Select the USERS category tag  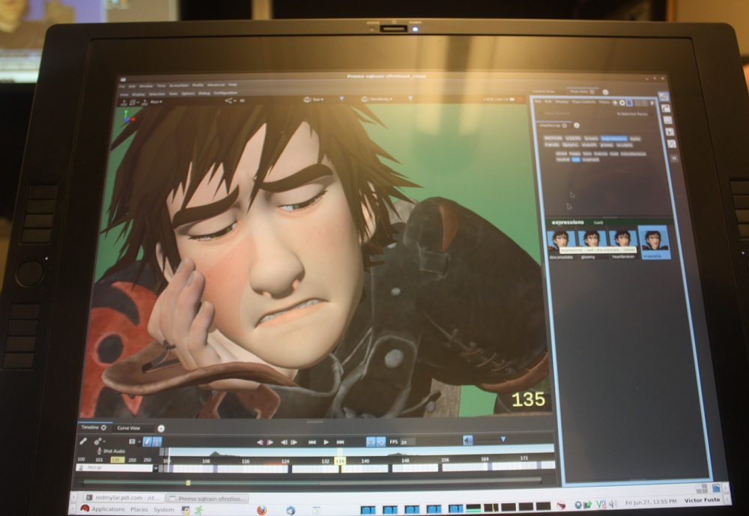(x=573, y=138)
